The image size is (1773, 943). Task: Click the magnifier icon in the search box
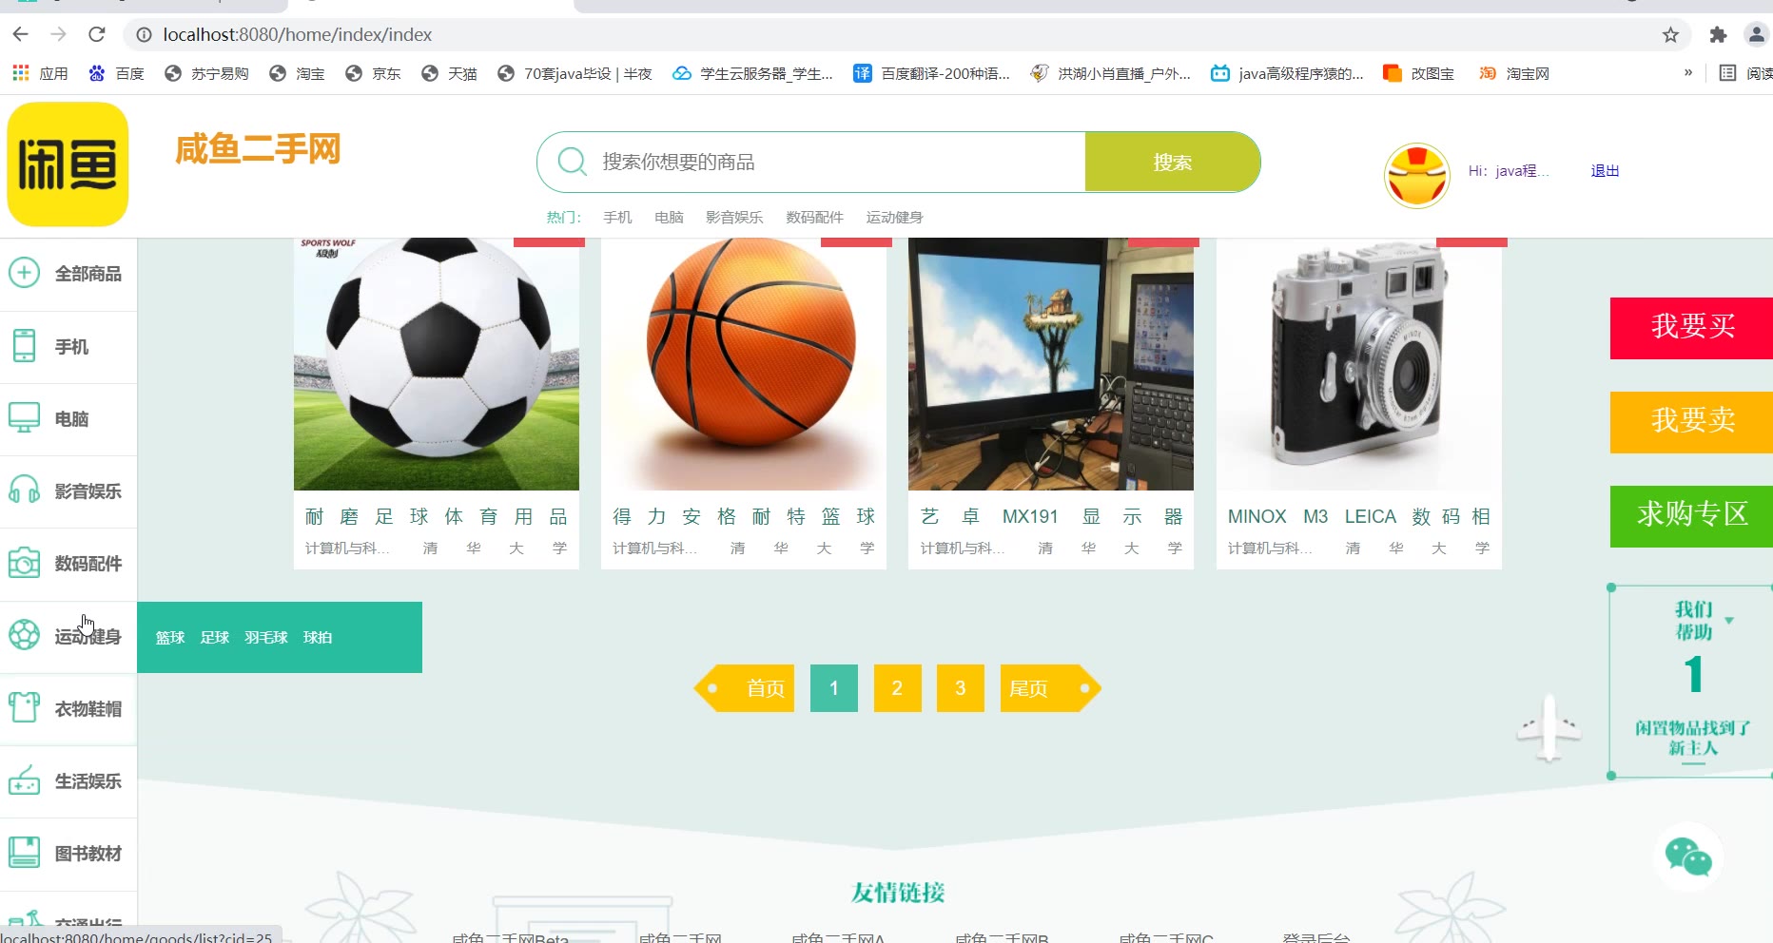572,162
